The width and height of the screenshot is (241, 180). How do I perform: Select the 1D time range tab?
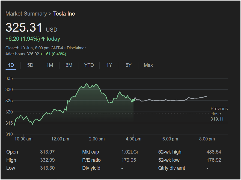point(11,65)
